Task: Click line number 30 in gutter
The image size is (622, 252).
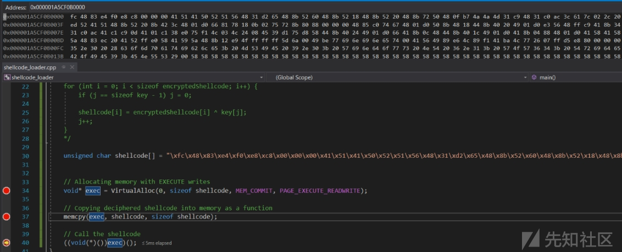Action: (x=25, y=156)
